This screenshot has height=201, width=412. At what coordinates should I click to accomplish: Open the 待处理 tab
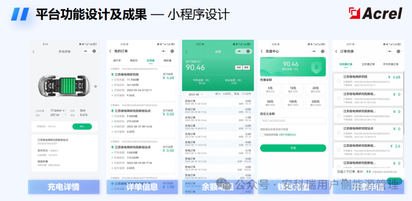click(167, 60)
